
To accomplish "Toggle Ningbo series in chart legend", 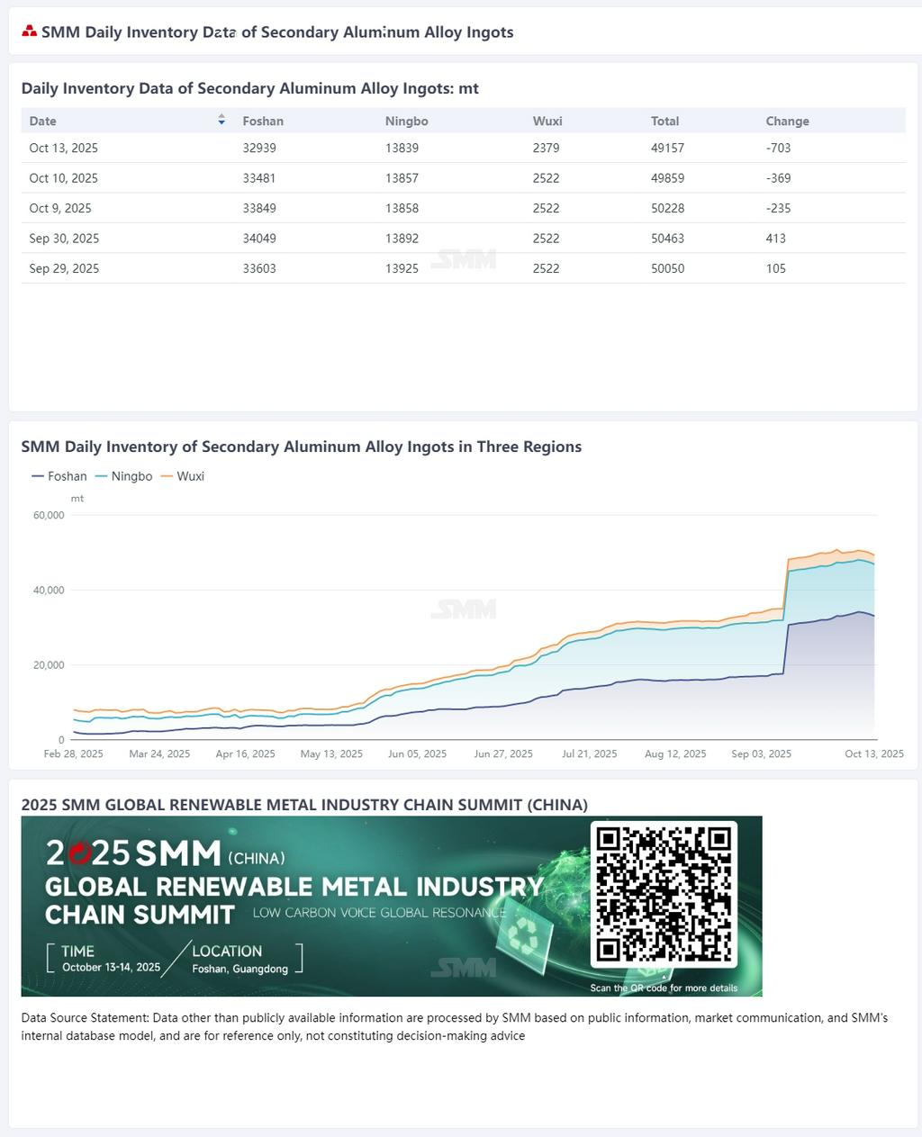I will [x=123, y=476].
